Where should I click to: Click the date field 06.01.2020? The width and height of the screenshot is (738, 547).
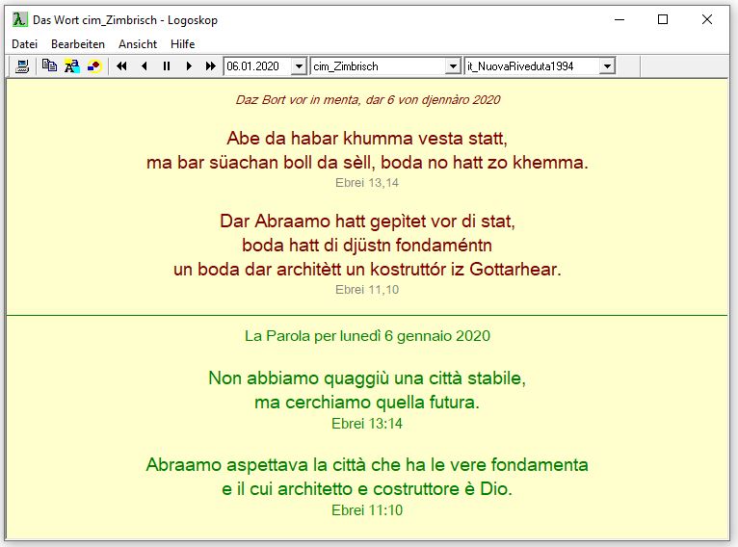pyautogui.click(x=258, y=66)
